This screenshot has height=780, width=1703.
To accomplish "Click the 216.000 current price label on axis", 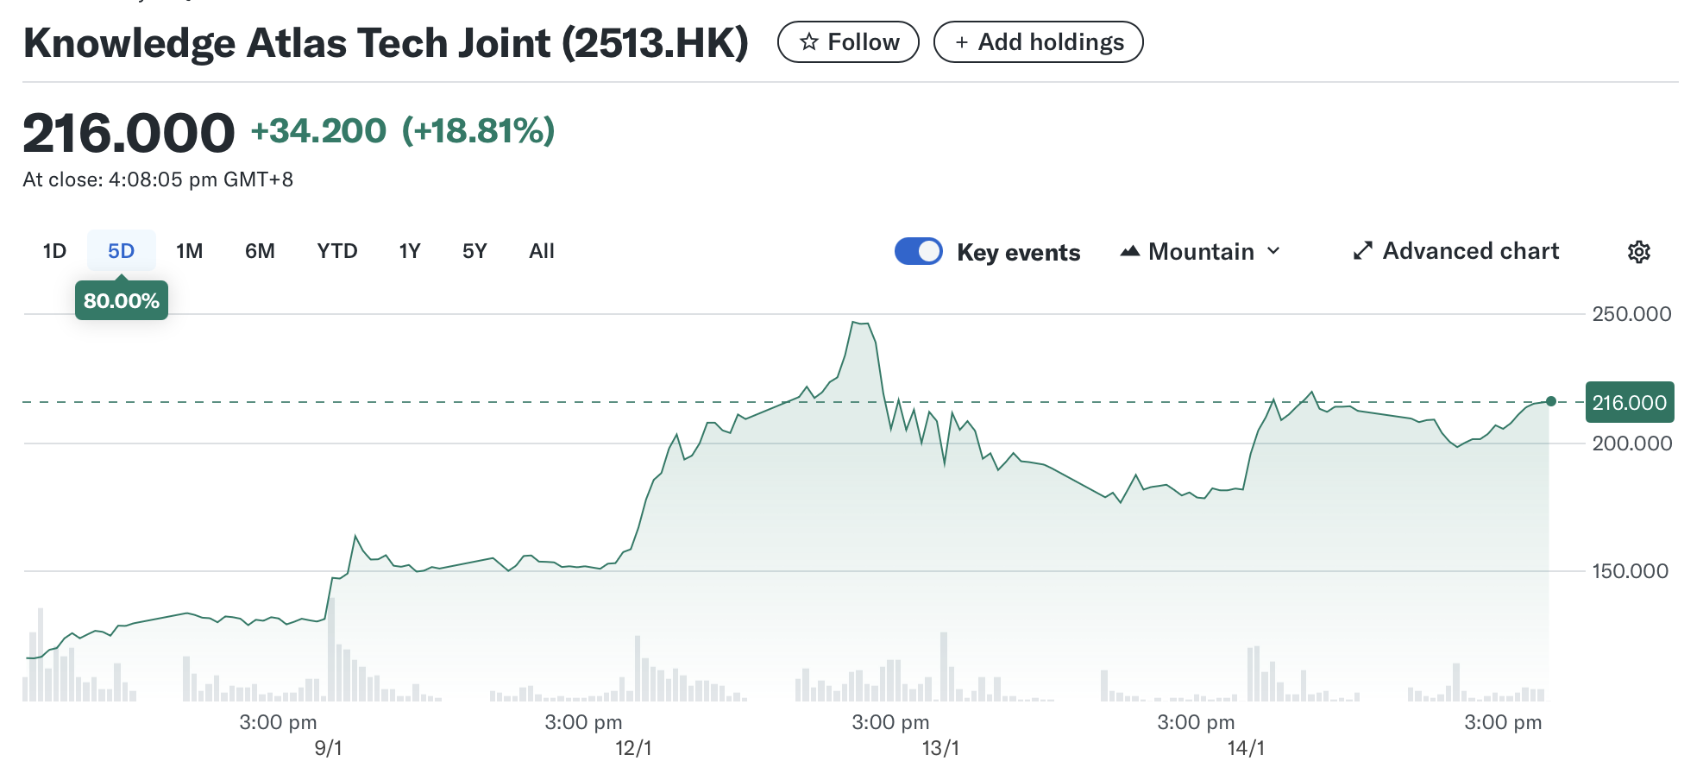I will pos(1629,402).
